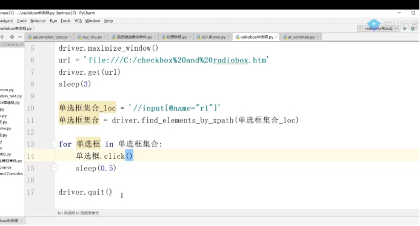
Task: Switch to the 切入iframe.py tab
Action: (213, 37)
